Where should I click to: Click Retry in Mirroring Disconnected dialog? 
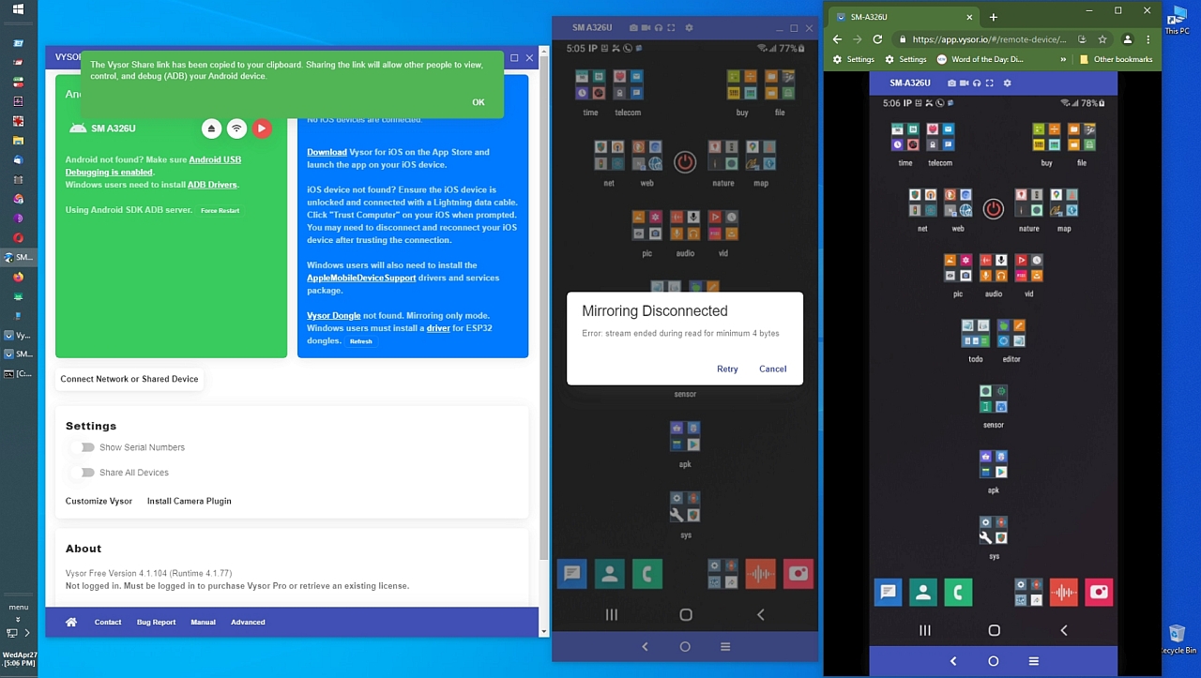pyautogui.click(x=727, y=369)
